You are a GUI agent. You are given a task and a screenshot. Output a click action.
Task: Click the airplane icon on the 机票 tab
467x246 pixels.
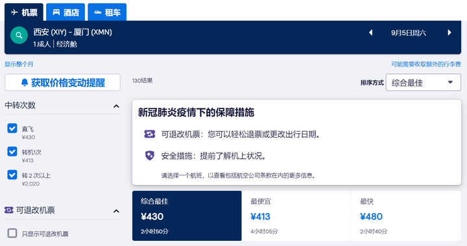click(x=14, y=12)
